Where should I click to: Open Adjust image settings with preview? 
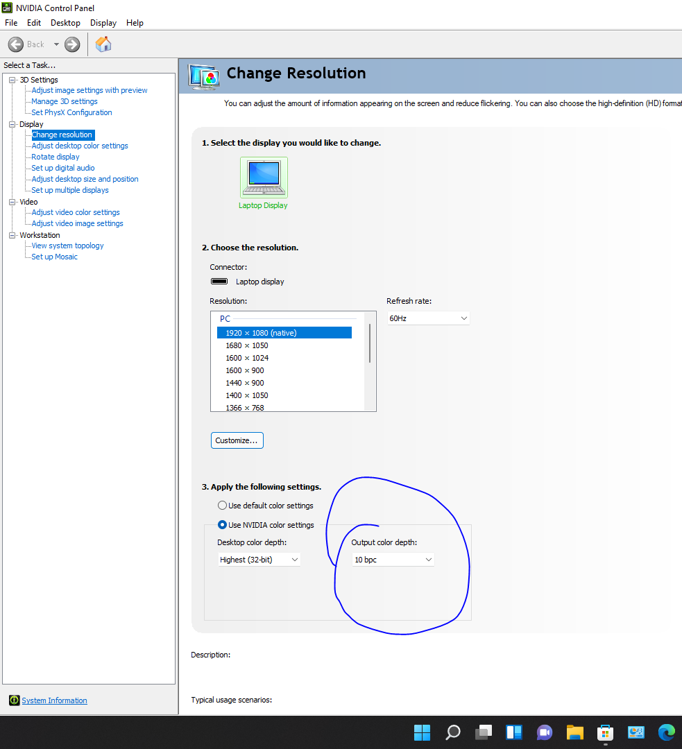(x=89, y=90)
